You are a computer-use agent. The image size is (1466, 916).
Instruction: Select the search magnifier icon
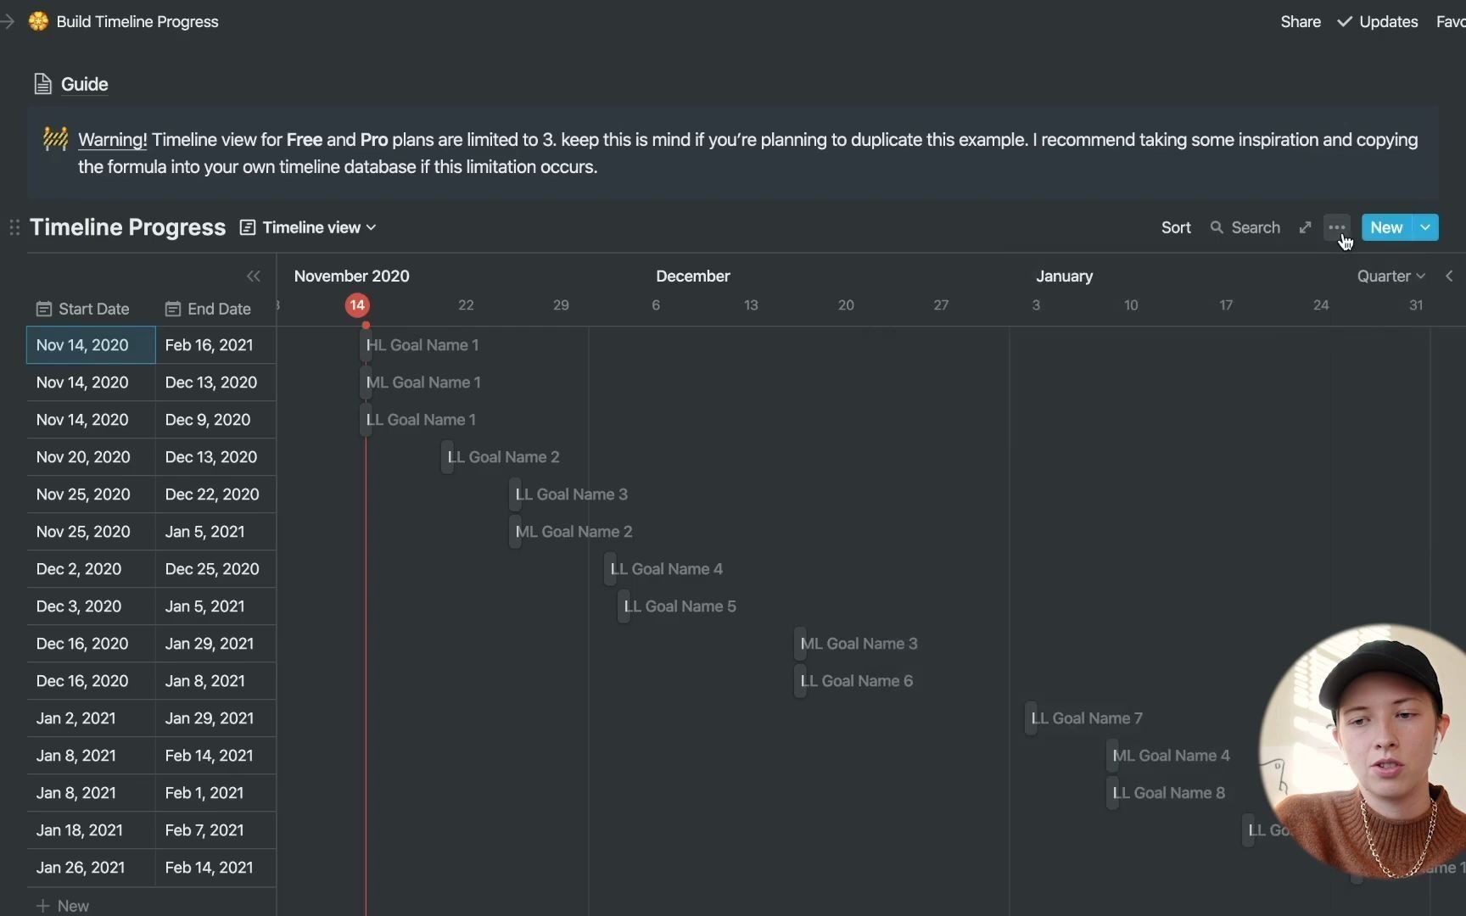1217,227
